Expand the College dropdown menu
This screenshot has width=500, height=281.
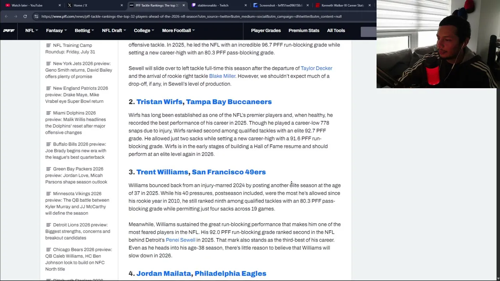(144, 30)
